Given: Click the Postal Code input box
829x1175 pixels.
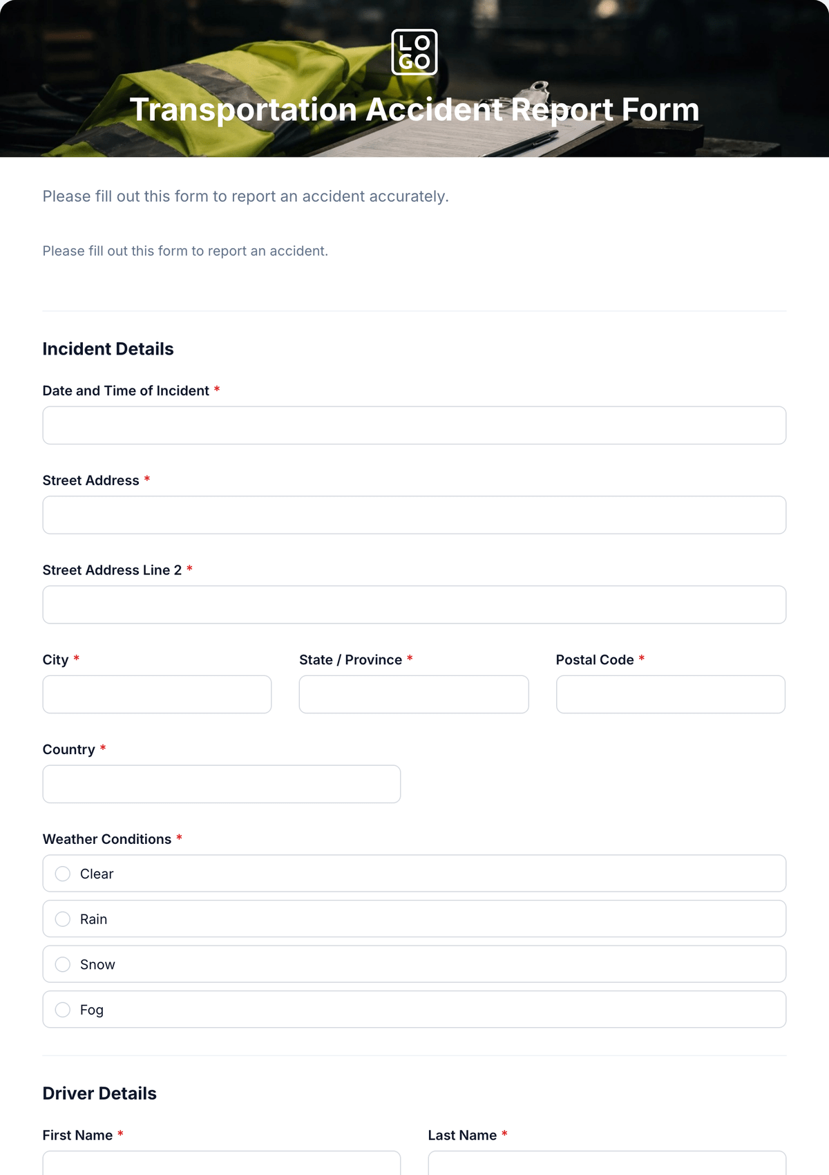Looking at the screenshot, I should (x=671, y=695).
